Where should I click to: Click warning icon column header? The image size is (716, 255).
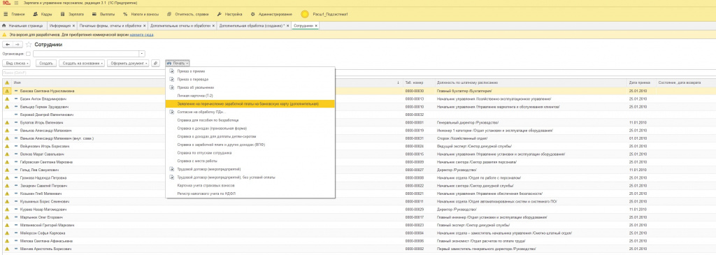pos(7,82)
